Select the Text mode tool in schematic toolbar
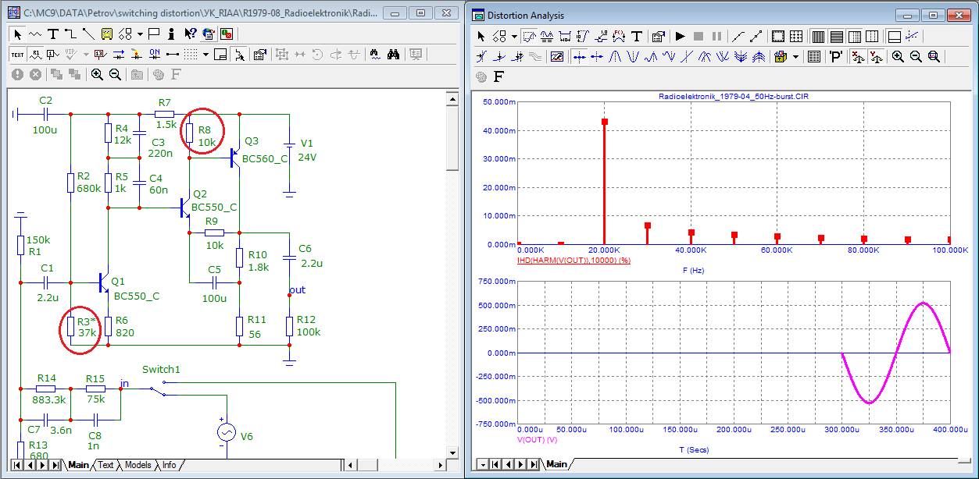 coord(52,34)
